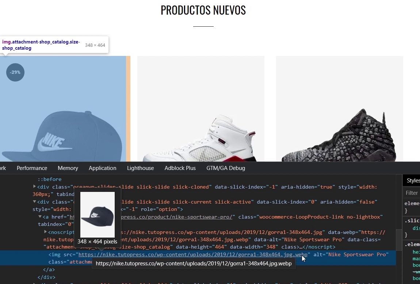Click the data-alt="Nike Sportswear Pro" attribute
This screenshot has width=420, height=284.
[x=299, y=239]
